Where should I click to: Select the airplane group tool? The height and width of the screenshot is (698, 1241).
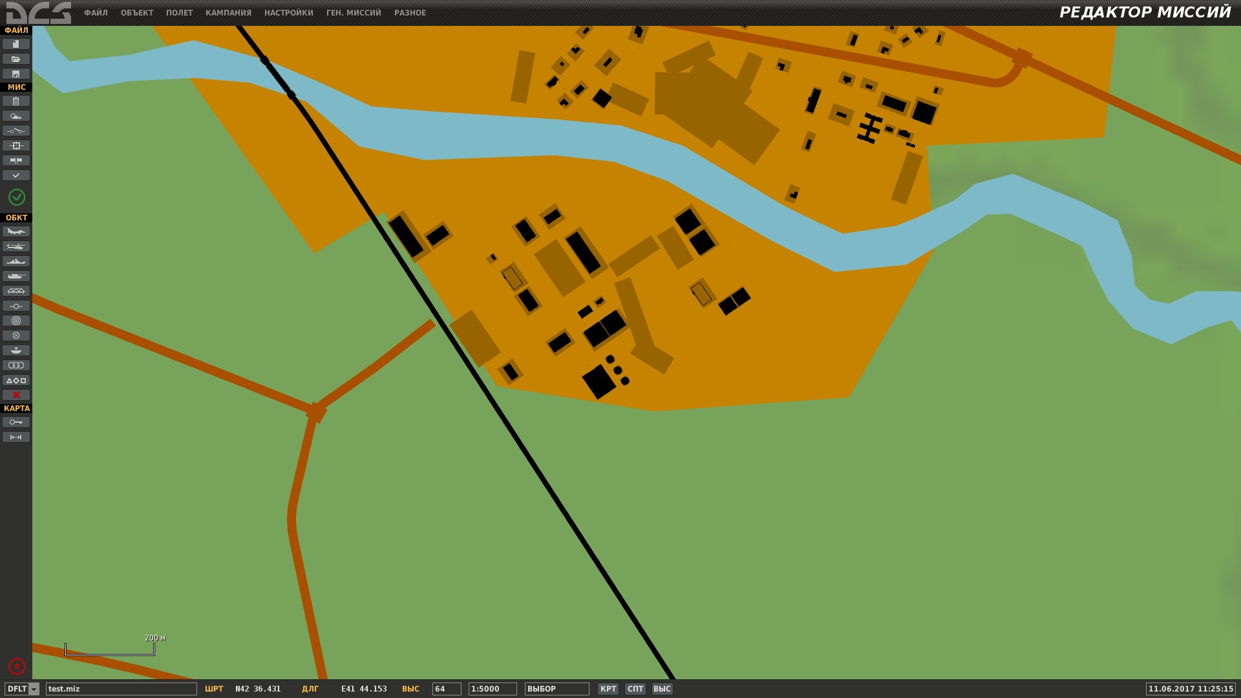point(16,231)
